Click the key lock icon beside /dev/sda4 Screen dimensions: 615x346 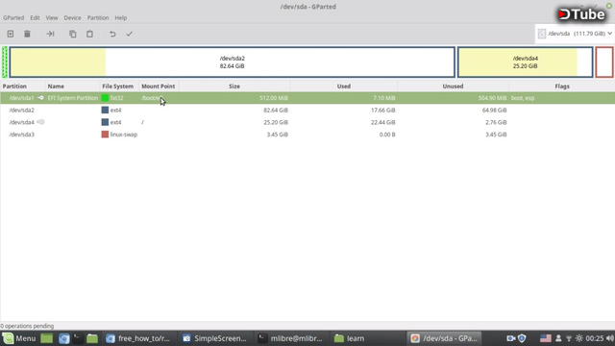40,122
